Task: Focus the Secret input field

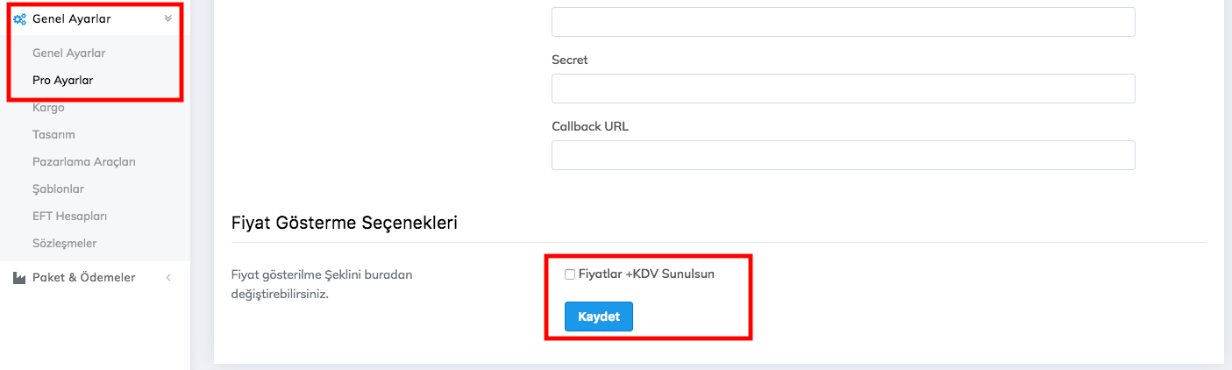Action: 843,89
